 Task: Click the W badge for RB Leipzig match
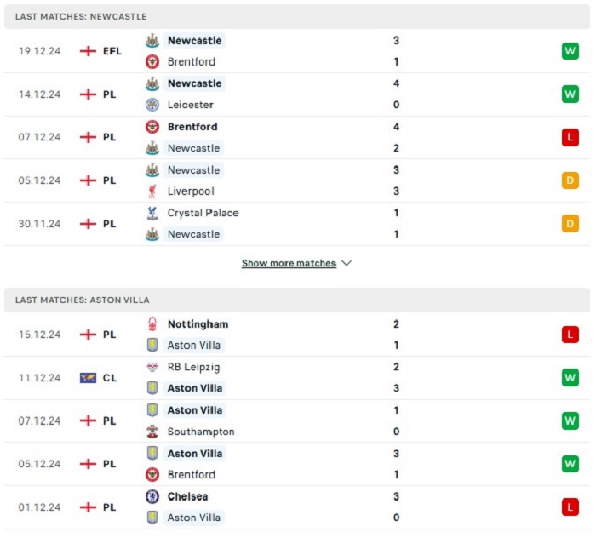[x=570, y=378]
